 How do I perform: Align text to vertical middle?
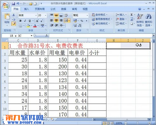click(56, 15)
